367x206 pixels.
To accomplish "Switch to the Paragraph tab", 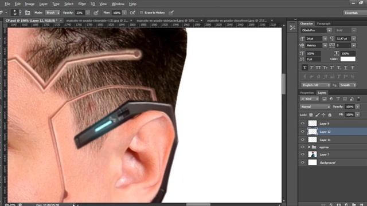I will 323,23.
